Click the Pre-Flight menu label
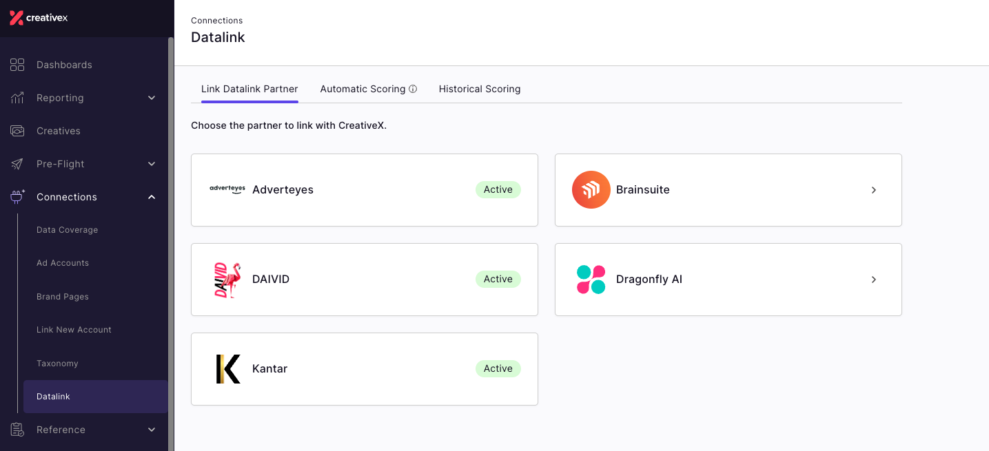The height and width of the screenshot is (451, 989). pyautogui.click(x=61, y=164)
